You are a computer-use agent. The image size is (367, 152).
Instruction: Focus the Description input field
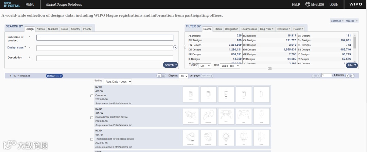pyautogui.click(x=105, y=58)
